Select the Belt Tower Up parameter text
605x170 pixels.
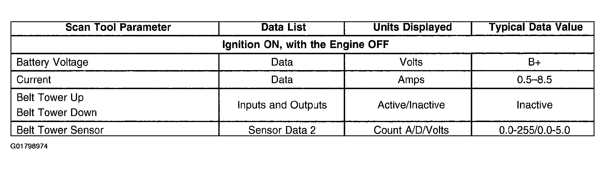coord(50,98)
